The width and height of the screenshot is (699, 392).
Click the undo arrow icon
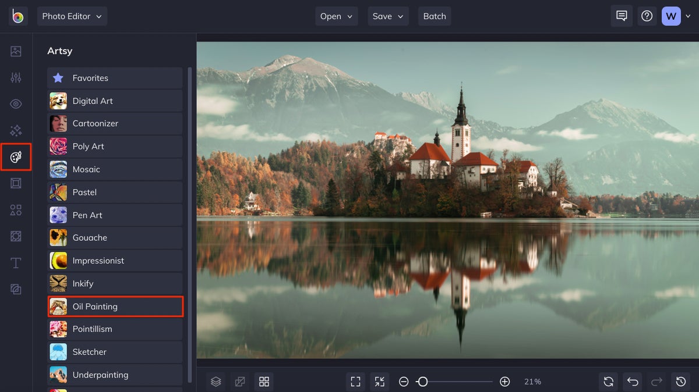[x=633, y=382]
